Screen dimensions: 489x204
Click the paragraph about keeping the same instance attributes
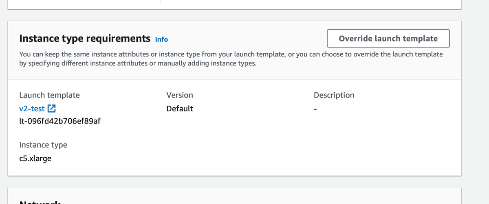click(231, 59)
